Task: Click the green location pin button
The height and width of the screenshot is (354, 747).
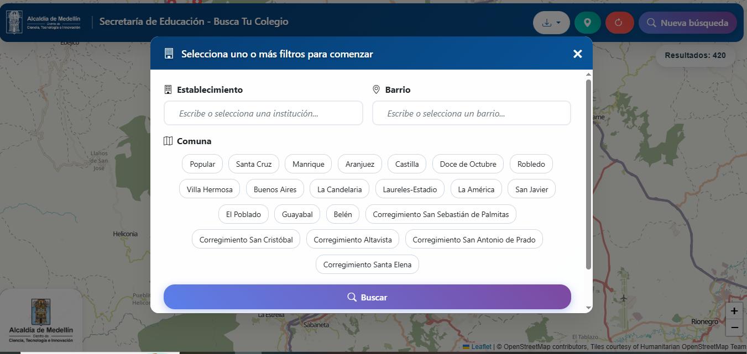Action: pos(587,23)
